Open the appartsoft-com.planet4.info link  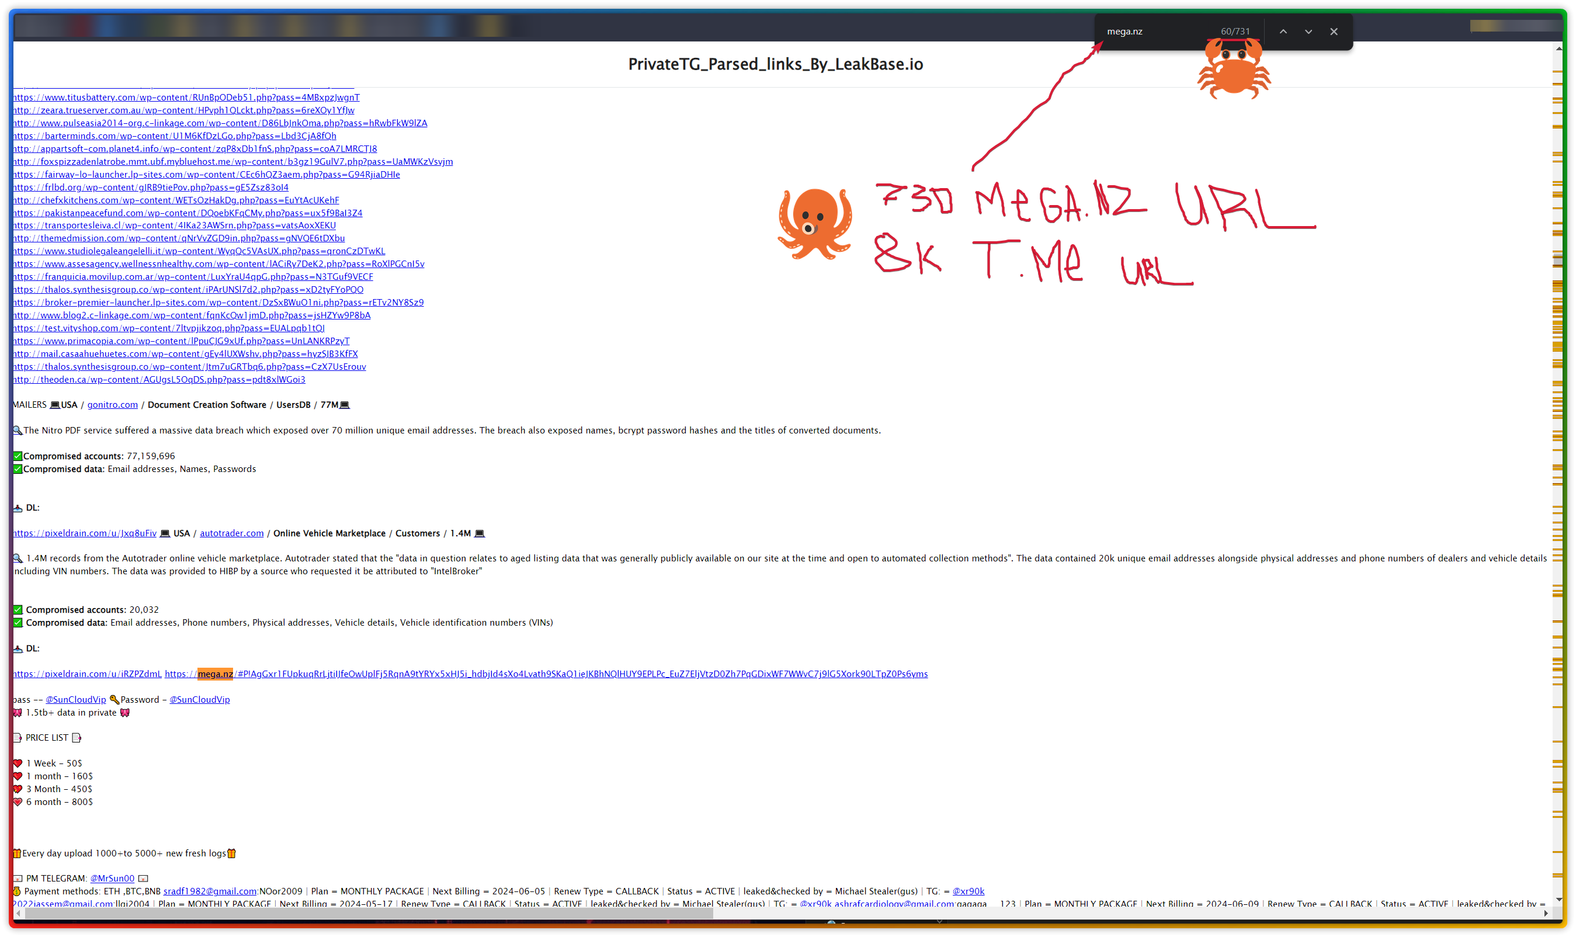pyautogui.click(x=195, y=149)
